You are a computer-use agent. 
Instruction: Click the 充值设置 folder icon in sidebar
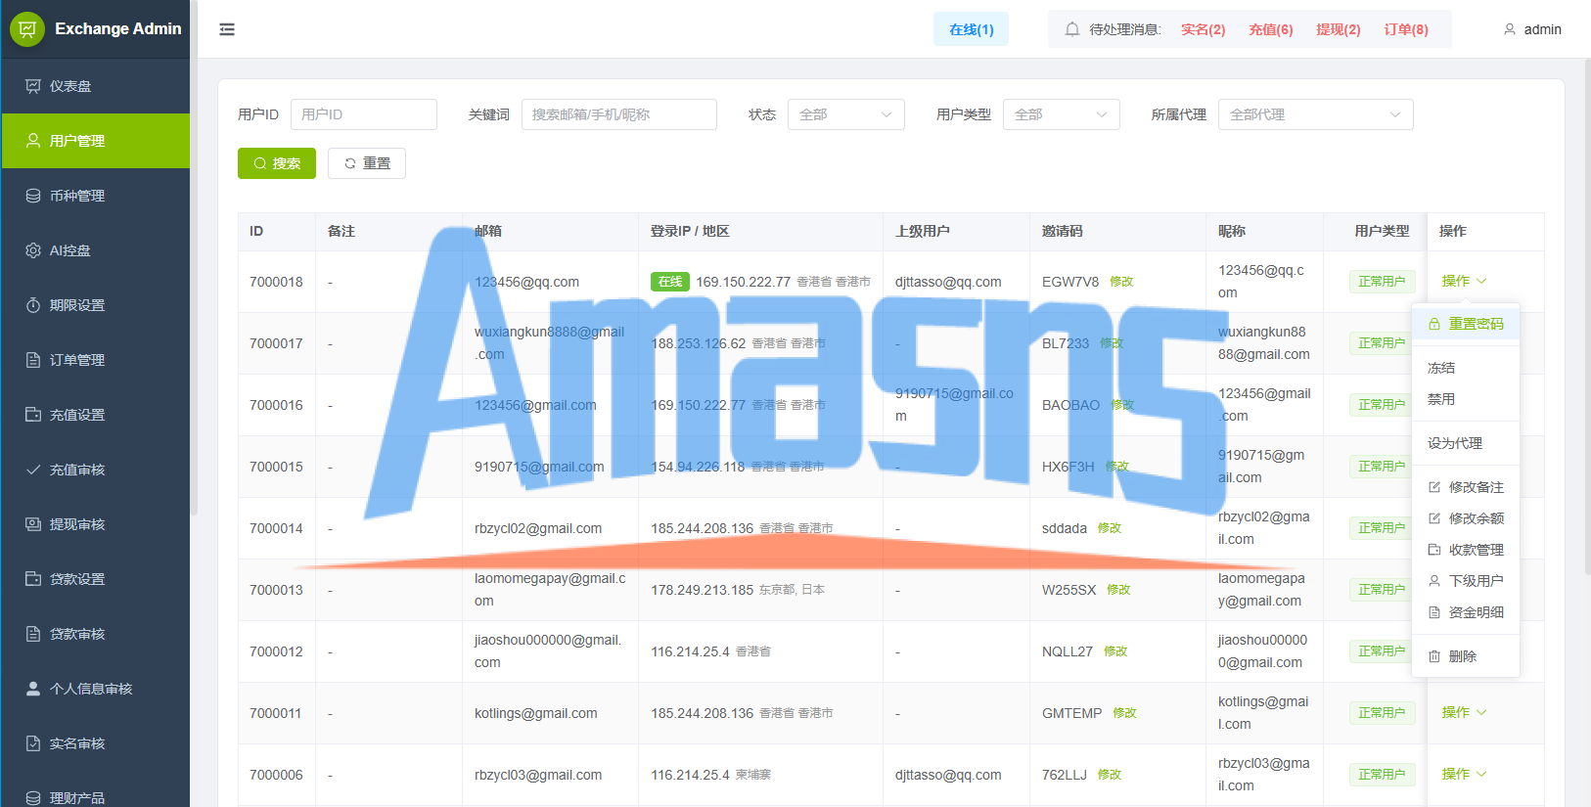[x=33, y=415]
